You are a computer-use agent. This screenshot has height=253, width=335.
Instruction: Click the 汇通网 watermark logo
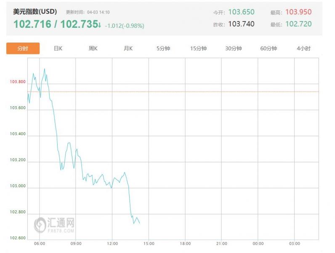click(x=55, y=225)
